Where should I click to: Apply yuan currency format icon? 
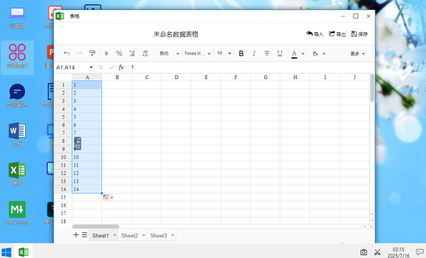click(106, 53)
